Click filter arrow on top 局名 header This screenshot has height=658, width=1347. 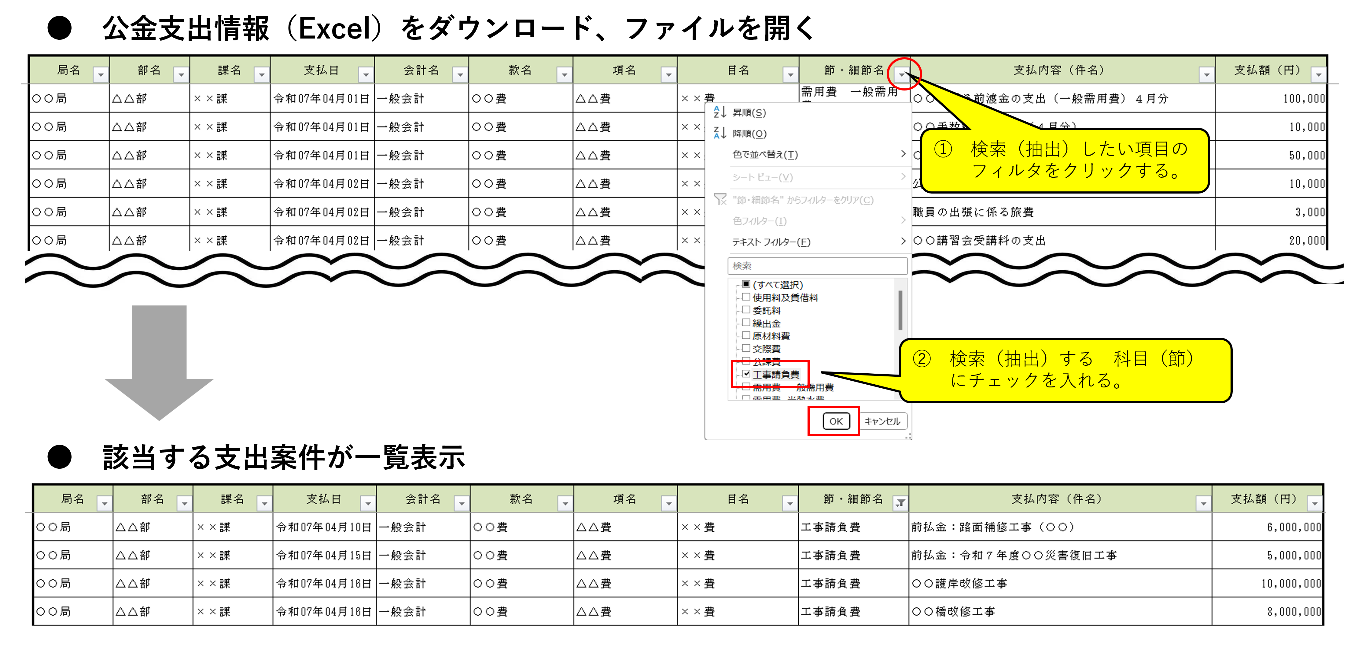(x=100, y=75)
